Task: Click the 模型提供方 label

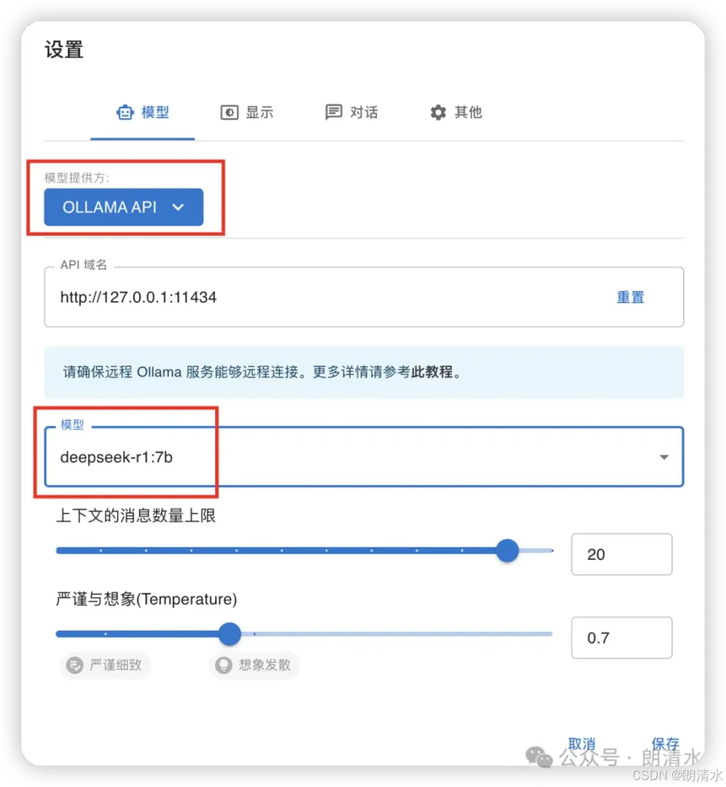Action: click(77, 178)
